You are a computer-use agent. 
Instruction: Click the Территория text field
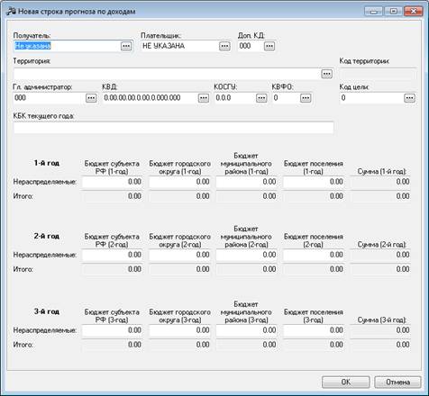click(167, 74)
